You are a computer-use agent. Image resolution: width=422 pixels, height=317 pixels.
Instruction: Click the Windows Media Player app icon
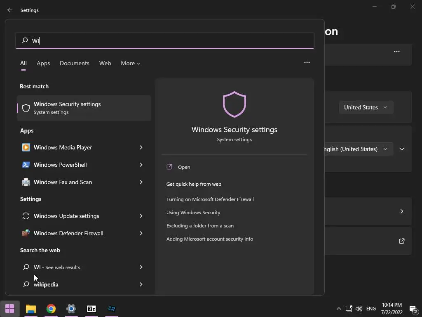tap(26, 147)
